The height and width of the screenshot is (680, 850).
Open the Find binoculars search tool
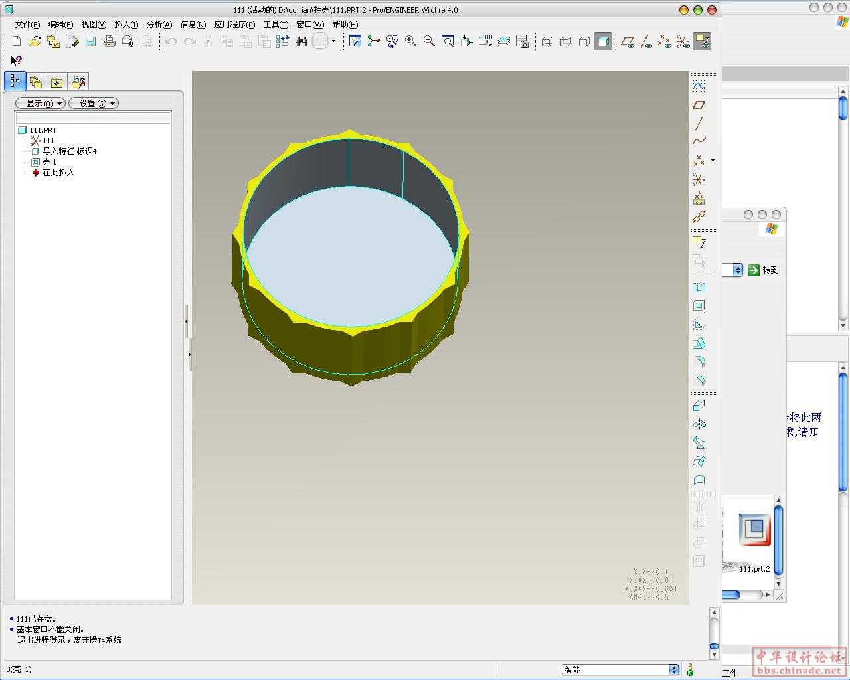pyautogui.click(x=301, y=41)
